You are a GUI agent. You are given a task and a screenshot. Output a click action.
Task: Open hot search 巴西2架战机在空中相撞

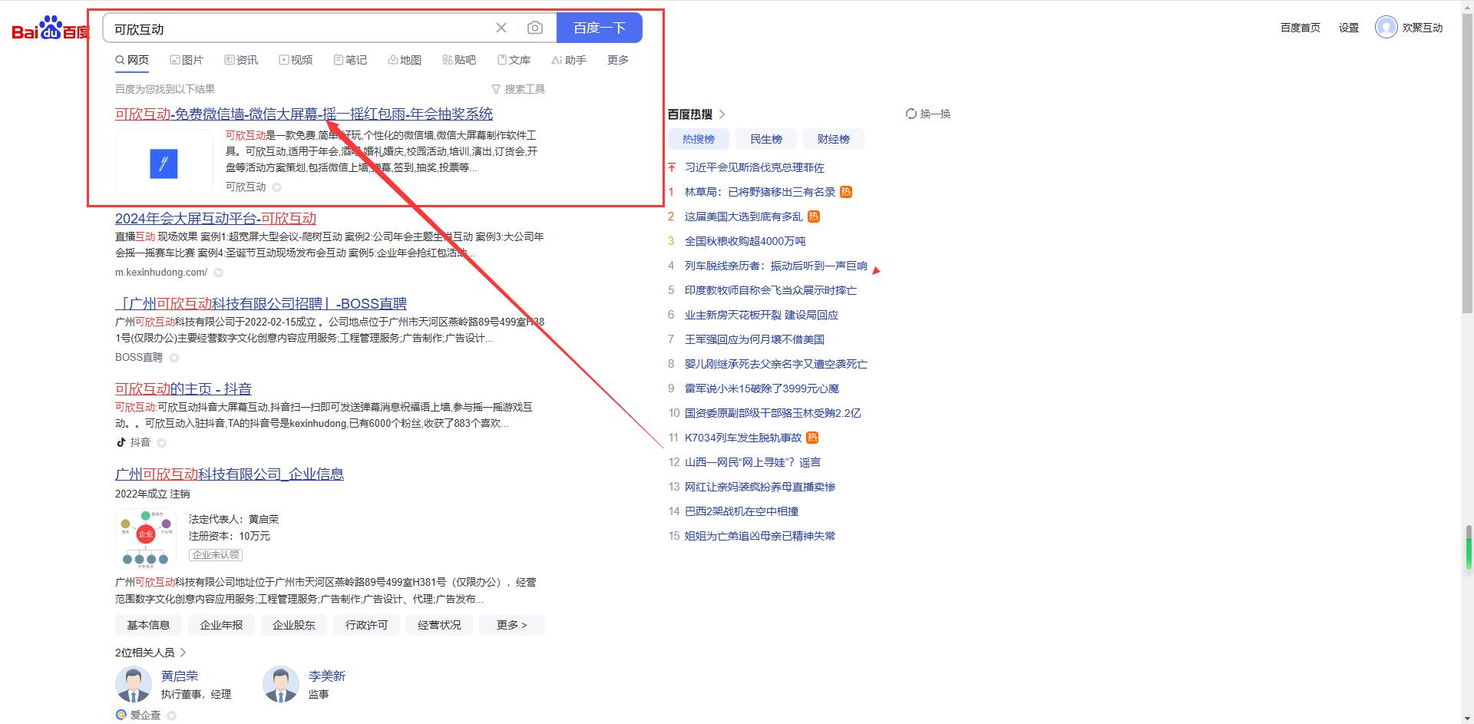[x=742, y=511]
